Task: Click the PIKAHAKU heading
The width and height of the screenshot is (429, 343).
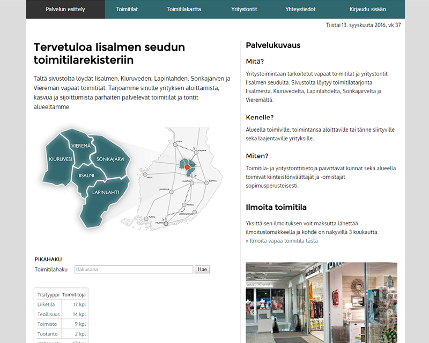Action: (x=48, y=260)
